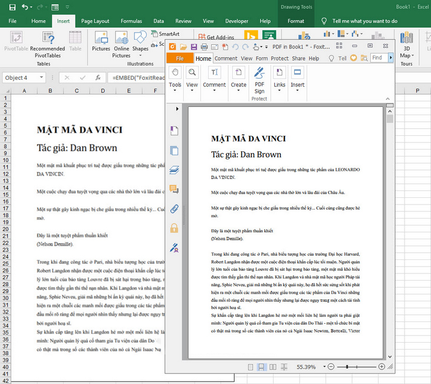Switch to the Foxit Comment tab
The image size is (431, 384).
click(226, 58)
